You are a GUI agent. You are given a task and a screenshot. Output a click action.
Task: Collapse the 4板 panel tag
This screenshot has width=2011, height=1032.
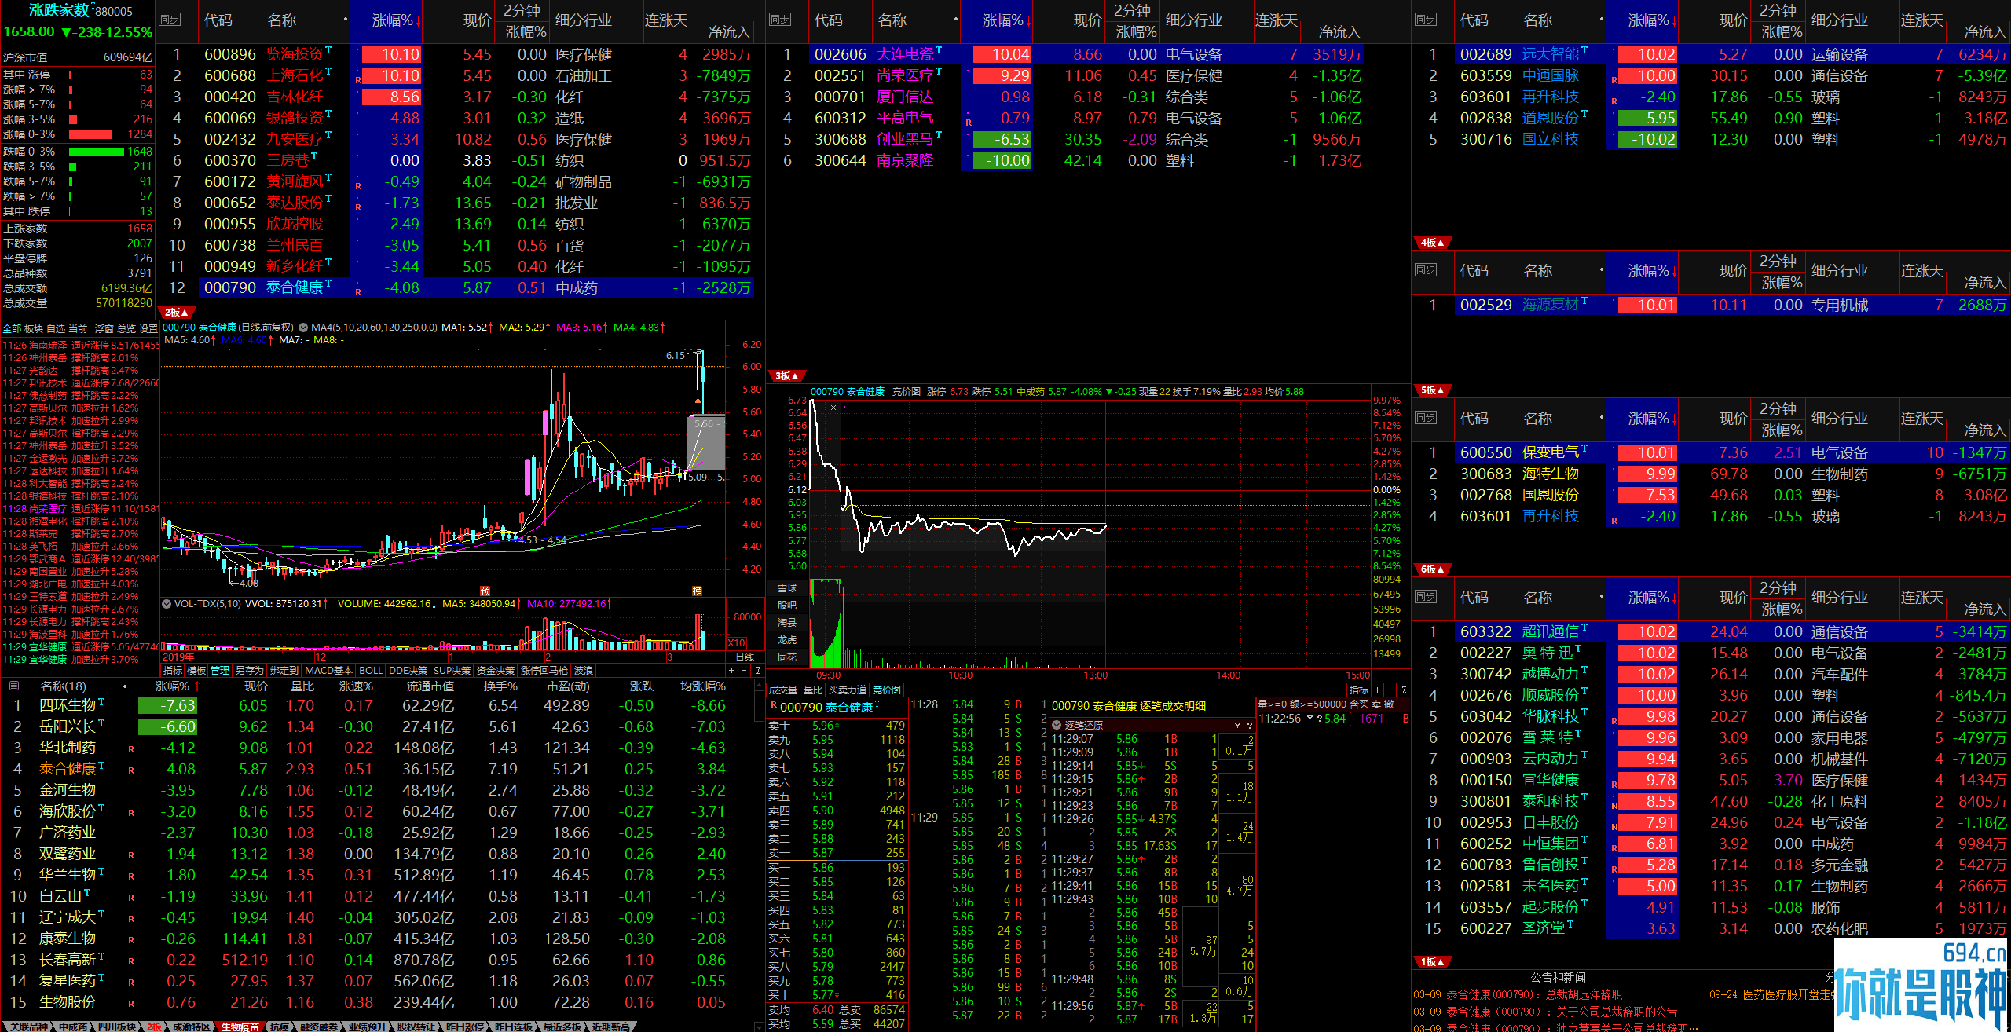[x=1432, y=243]
